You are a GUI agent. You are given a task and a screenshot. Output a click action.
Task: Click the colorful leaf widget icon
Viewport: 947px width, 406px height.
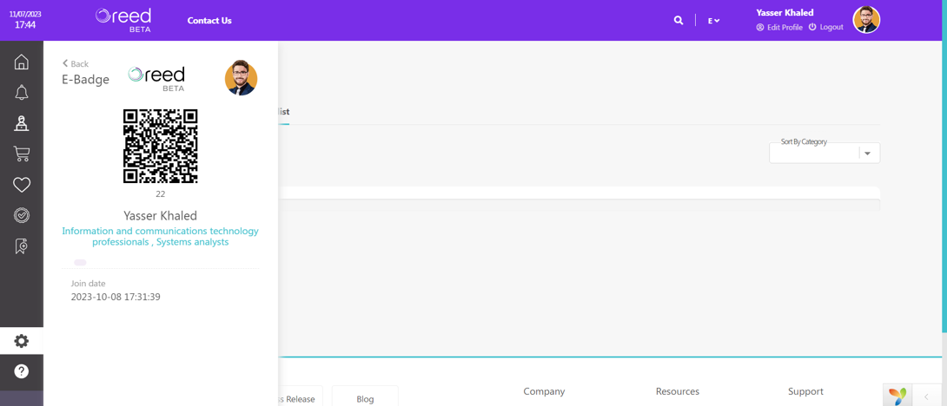(897, 395)
